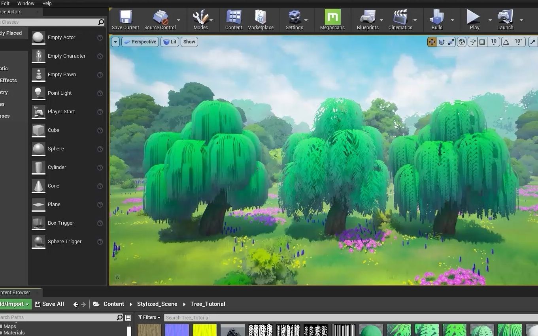The width and height of the screenshot is (538, 336).
Task: Select the Box Trigger entry
Action: [67, 223]
